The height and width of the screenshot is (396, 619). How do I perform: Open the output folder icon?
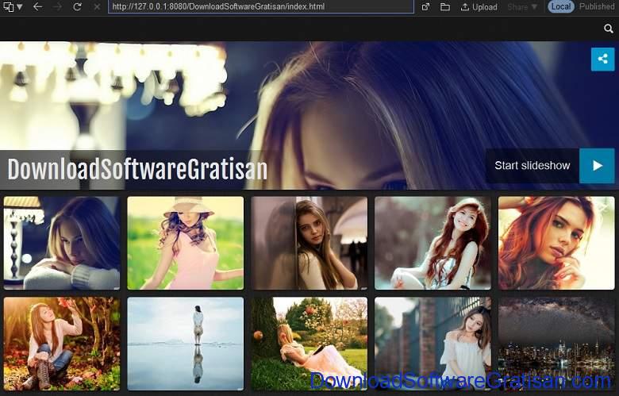[x=445, y=6]
